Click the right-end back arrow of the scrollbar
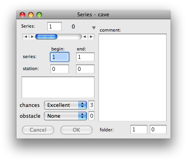 [84, 36]
